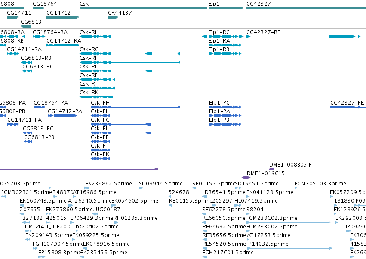Select transcript Elp1-RA

pyautogui.click(x=219, y=41)
